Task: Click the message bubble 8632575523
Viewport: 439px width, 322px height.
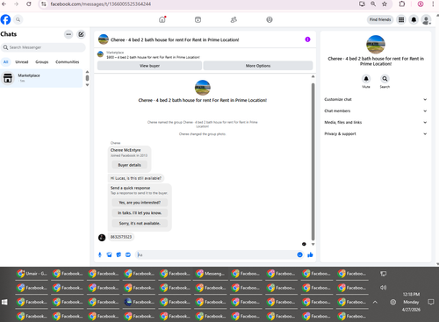Action: pos(121,237)
